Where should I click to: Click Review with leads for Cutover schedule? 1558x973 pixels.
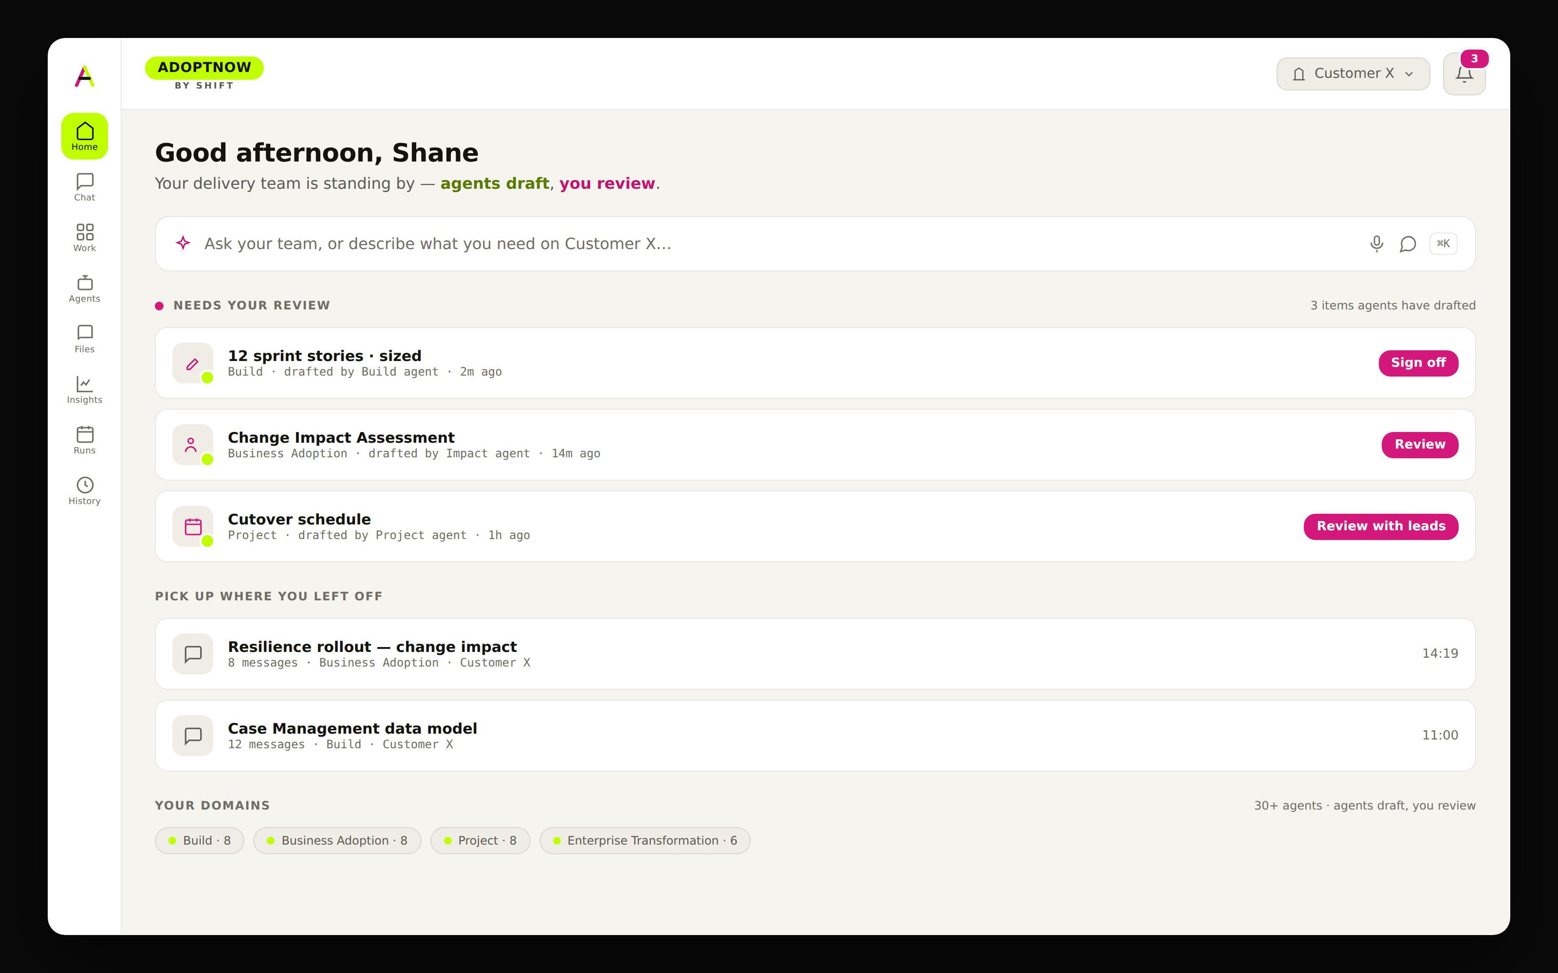coord(1381,526)
